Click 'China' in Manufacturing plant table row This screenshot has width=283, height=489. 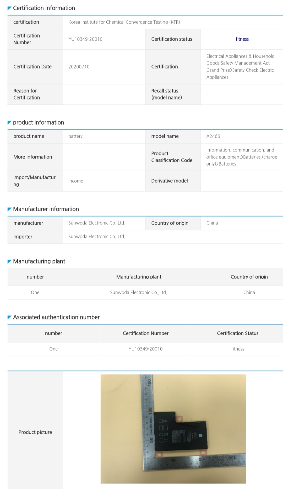[249, 292]
